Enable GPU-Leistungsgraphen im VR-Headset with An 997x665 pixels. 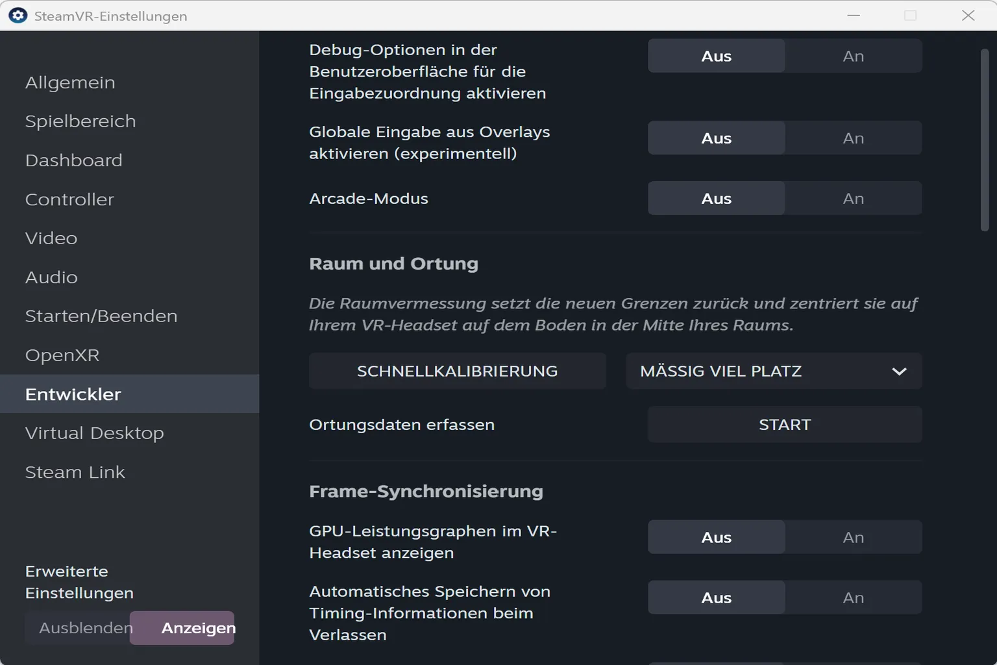(854, 537)
